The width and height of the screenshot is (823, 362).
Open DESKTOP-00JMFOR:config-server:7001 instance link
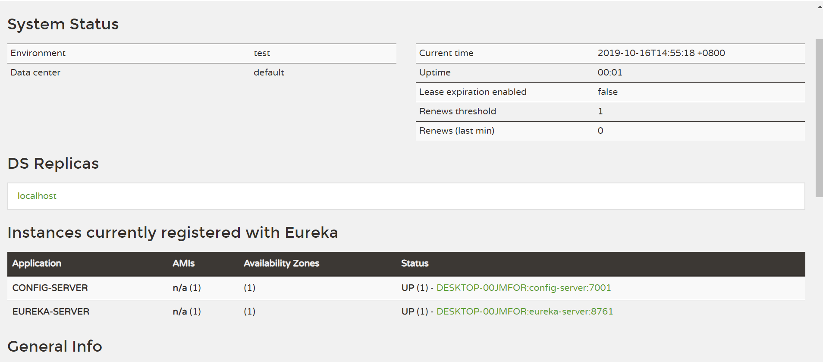(524, 288)
